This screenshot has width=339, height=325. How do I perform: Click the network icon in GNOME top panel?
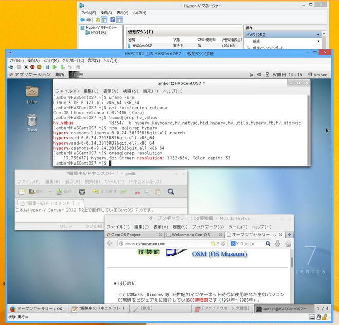(x=267, y=75)
